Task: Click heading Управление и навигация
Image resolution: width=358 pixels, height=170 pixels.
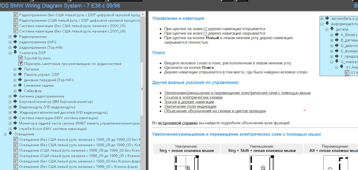Action: click(178, 19)
